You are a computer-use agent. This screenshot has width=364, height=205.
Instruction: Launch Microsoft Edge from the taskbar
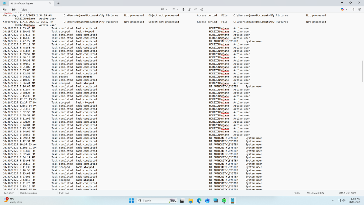(199, 200)
